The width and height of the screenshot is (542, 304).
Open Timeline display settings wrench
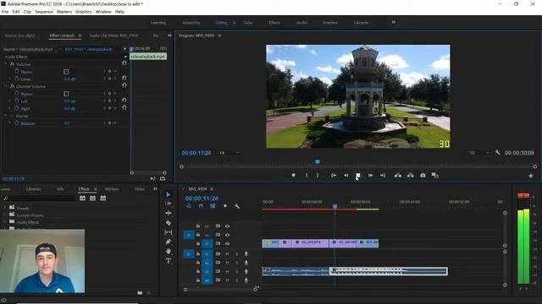(x=237, y=206)
